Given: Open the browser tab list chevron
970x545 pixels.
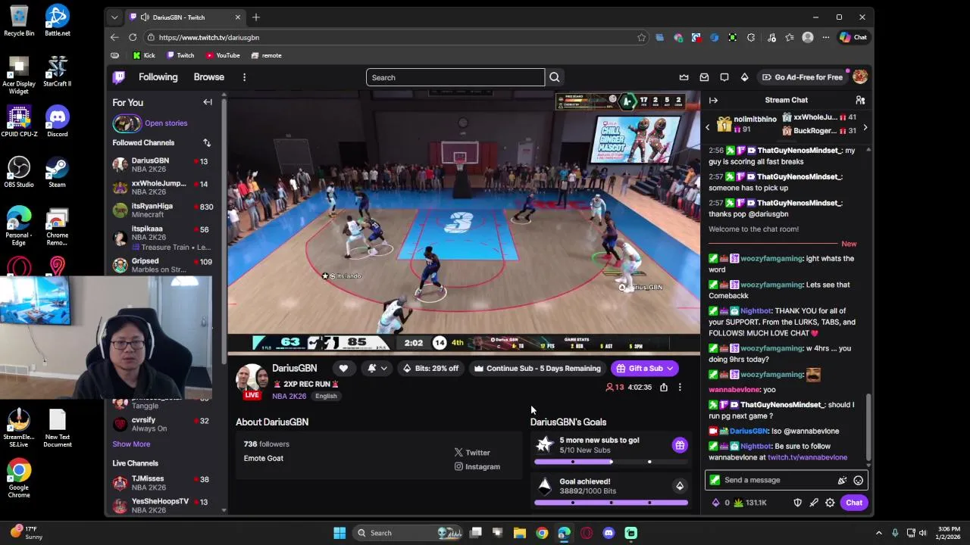Looking at the screenshot, I should click(114, 17).
